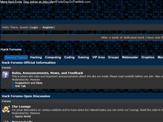The width and height of the screenshot is (163, 122).
Task: Click The Lounge description starting 'For great discussions'
Action: (87, 110)
